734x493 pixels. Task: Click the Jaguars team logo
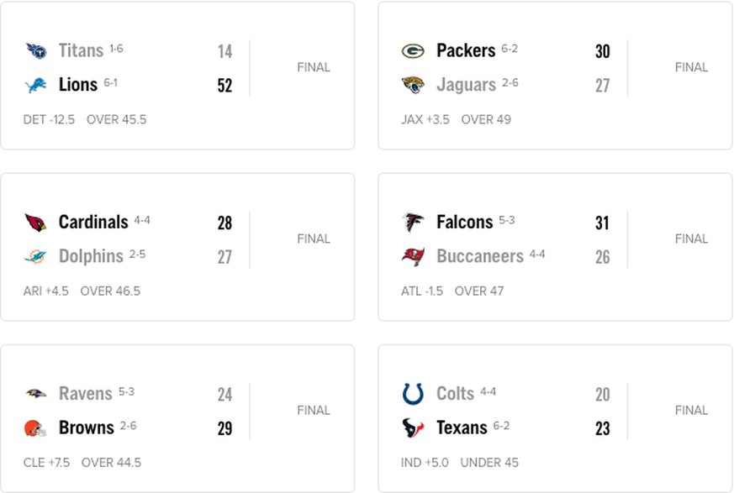click(413, 85)
